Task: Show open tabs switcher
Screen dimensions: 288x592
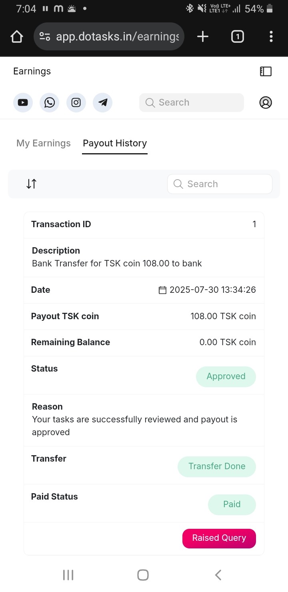Action: click(237, 37)
